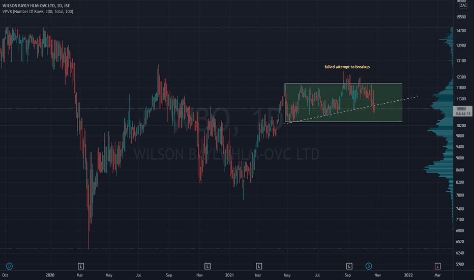Click the 10200 price axis label
Screen dimensions: 474x280
(461, 125)
